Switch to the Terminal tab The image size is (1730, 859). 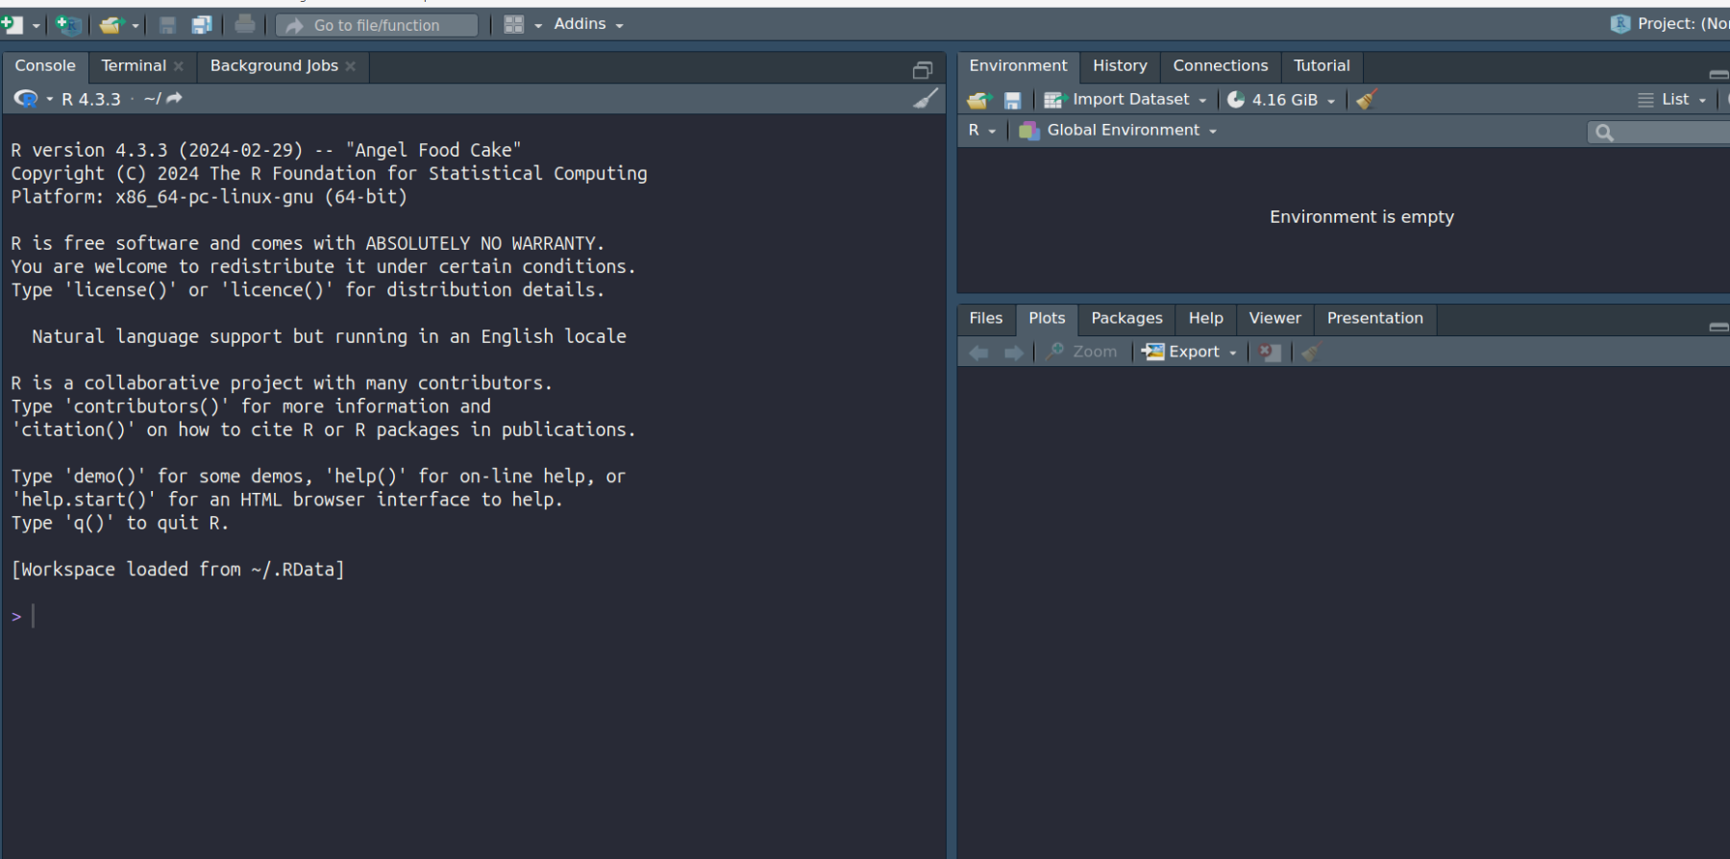(134, 66)
